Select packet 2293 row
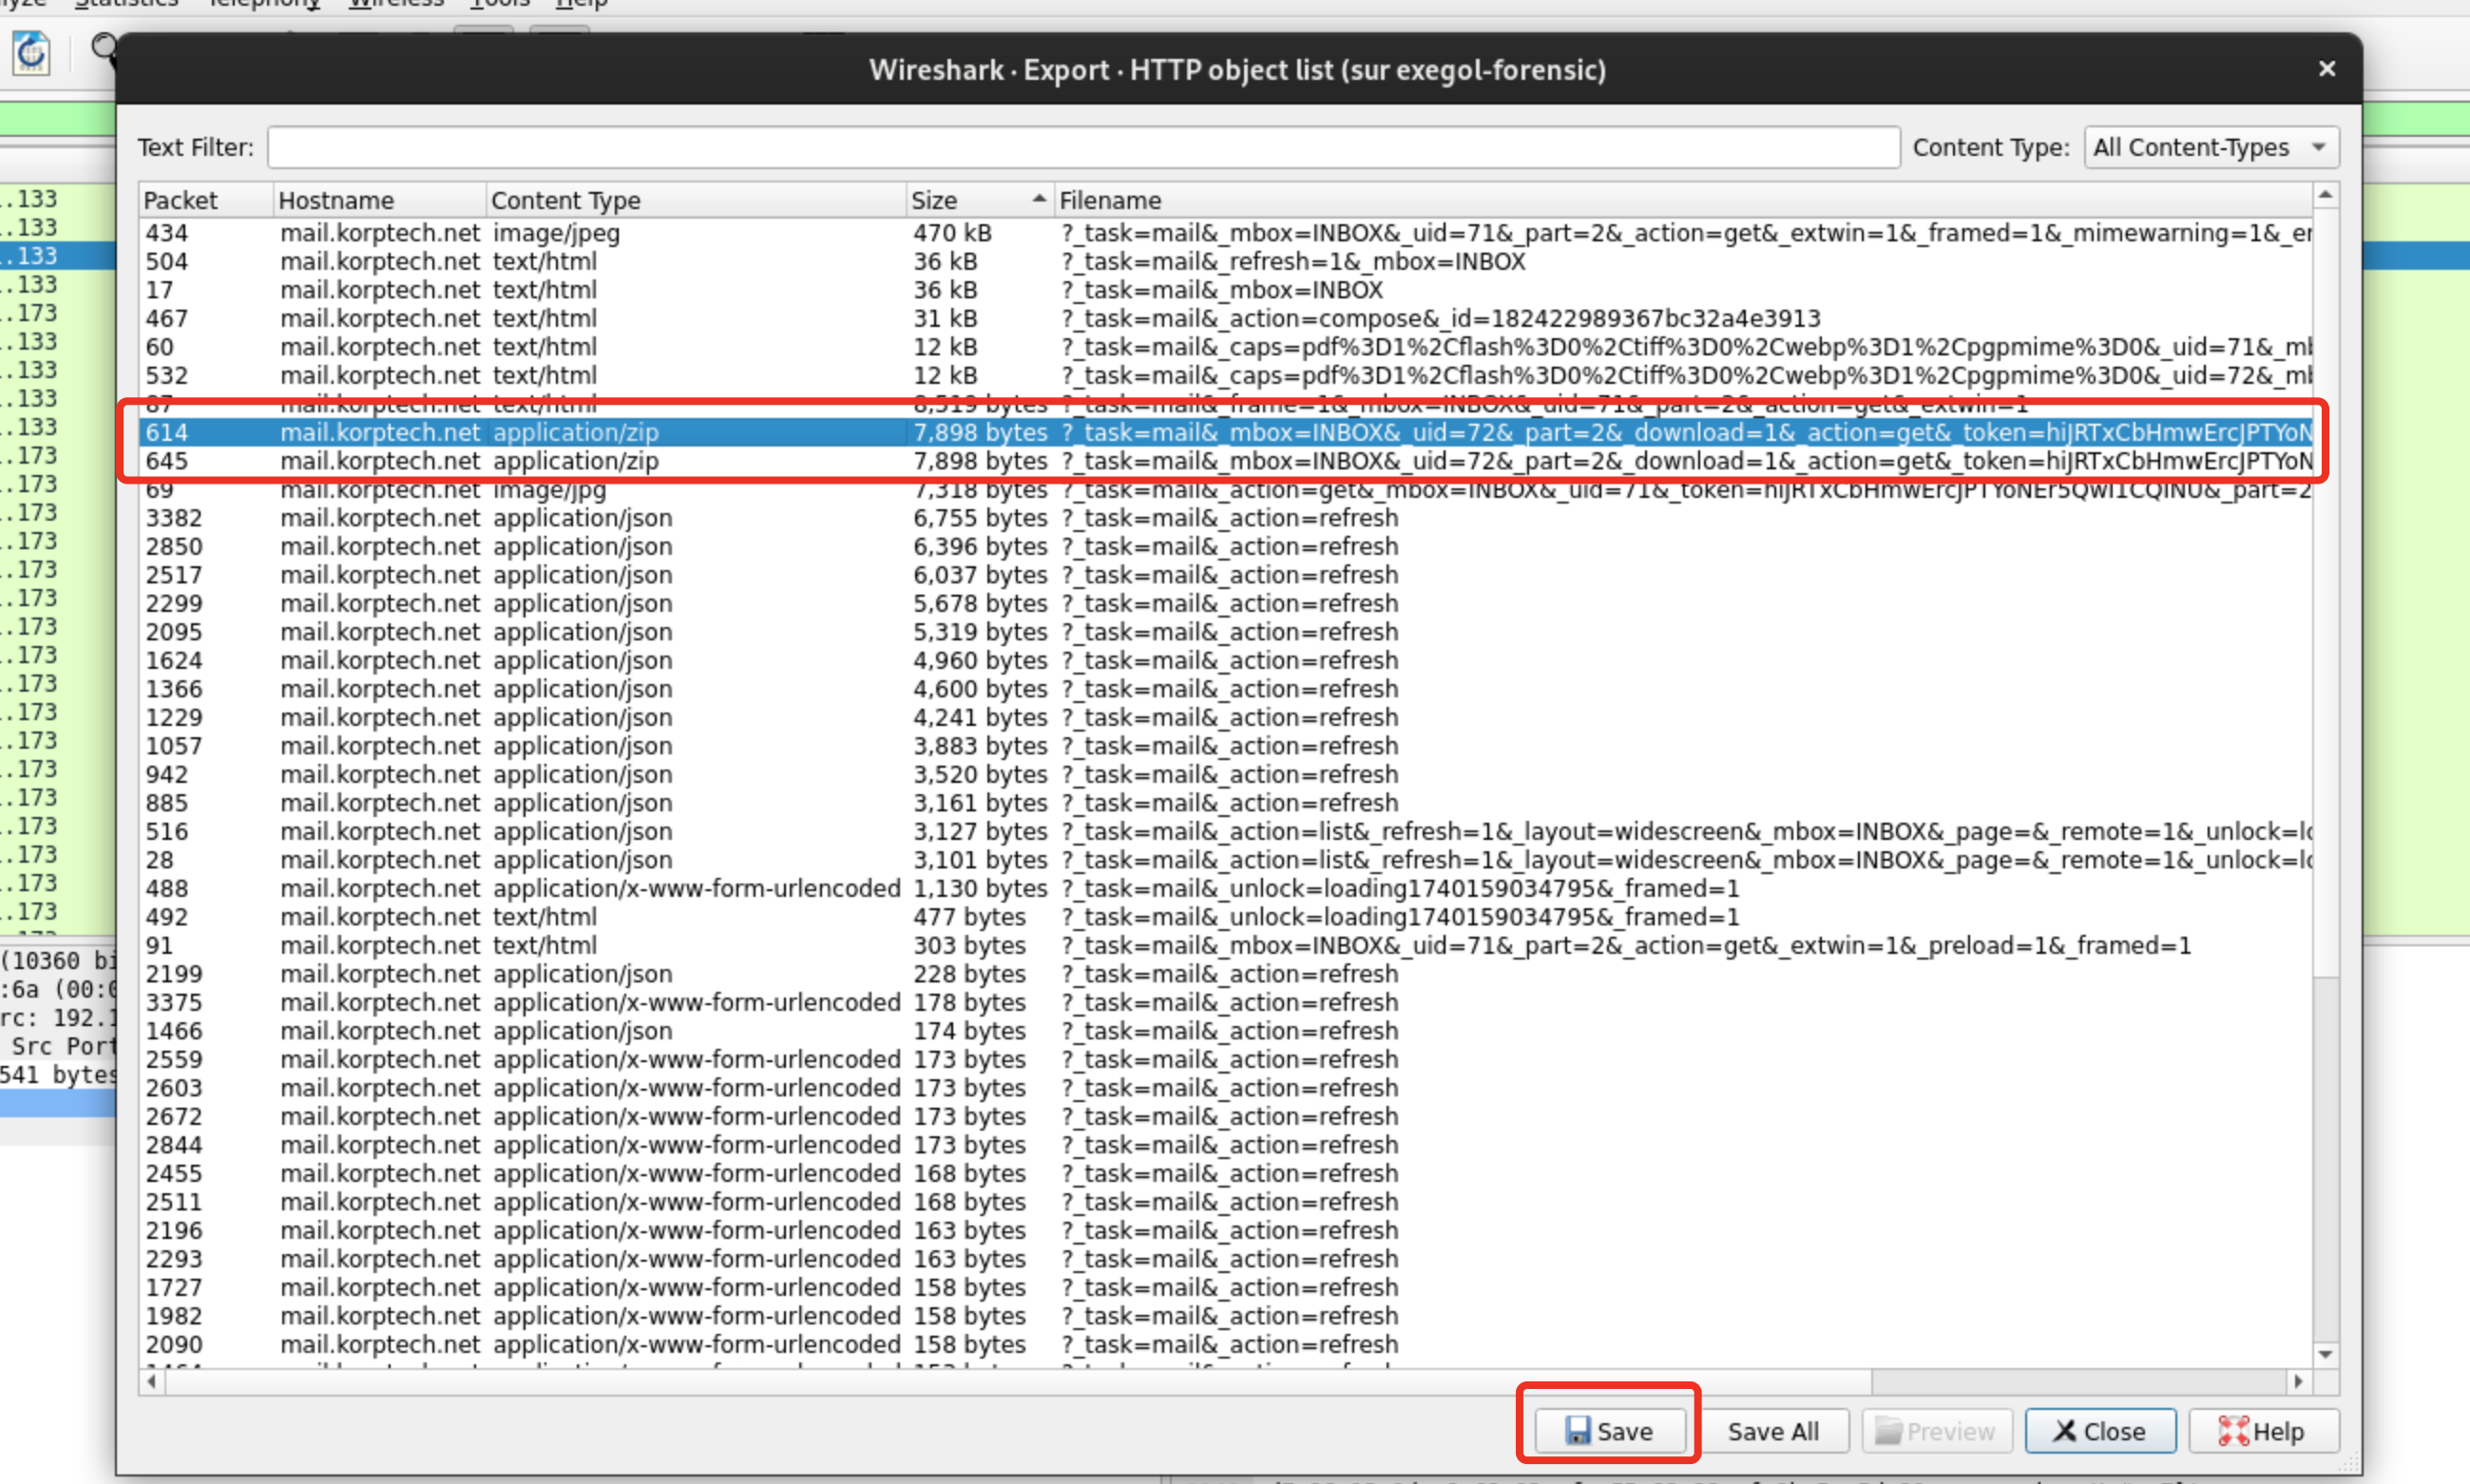 1226,1259
